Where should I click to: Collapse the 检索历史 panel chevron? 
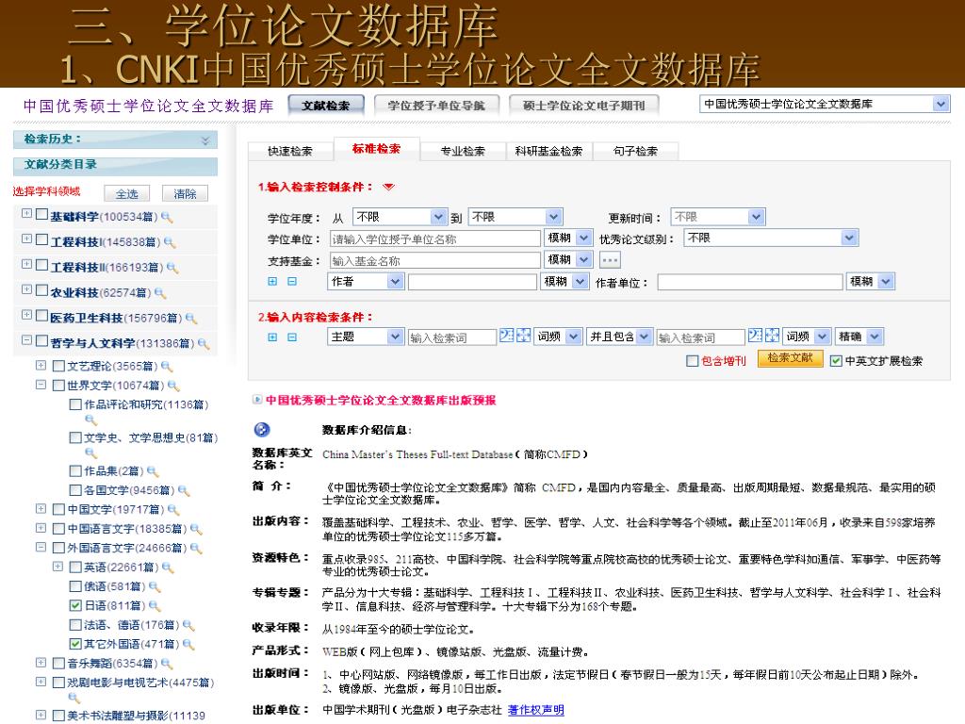tap(205, 140)
